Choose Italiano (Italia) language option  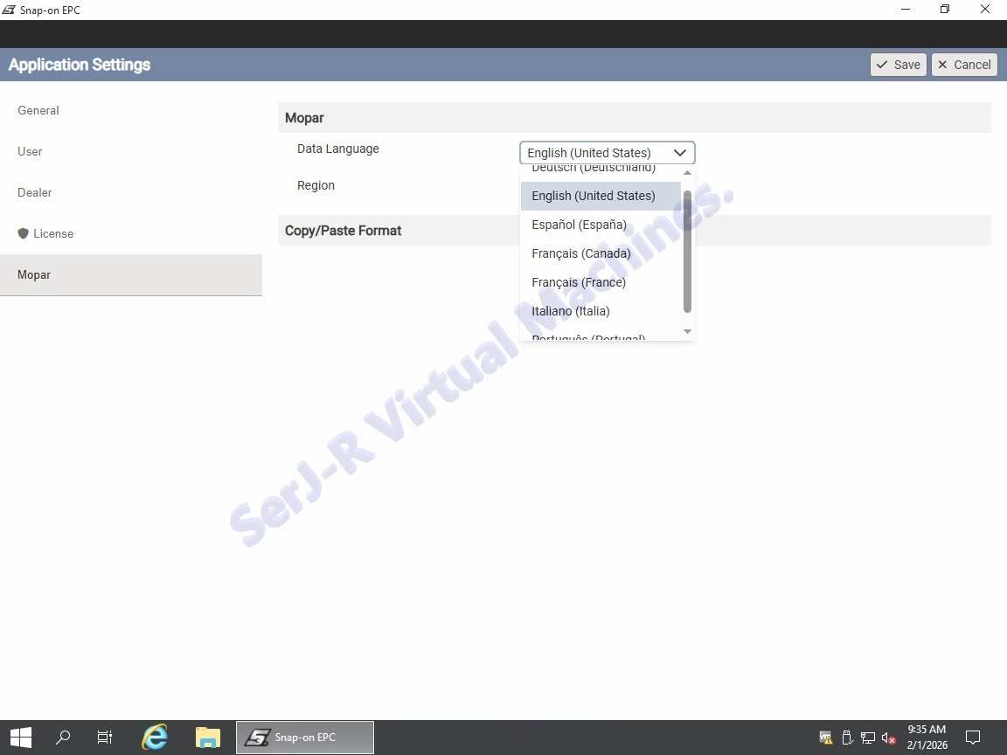(570, 311)
